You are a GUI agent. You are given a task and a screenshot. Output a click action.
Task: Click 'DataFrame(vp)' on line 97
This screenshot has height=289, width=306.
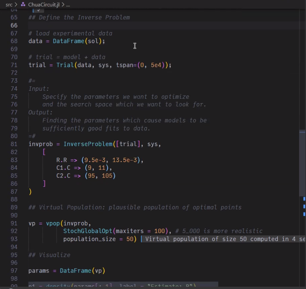tap(82, 271)
